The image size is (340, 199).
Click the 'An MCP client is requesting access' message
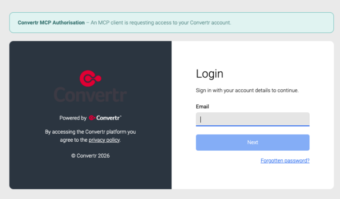(161, 23)
